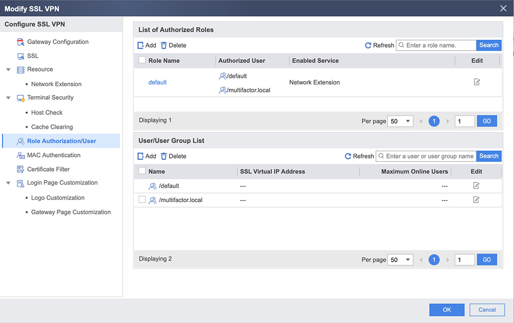Image resolution: width=514 pixels, height=323 pixels.
Task: Collapse the Login Page Customization node
Action: [x=9, y=183]
